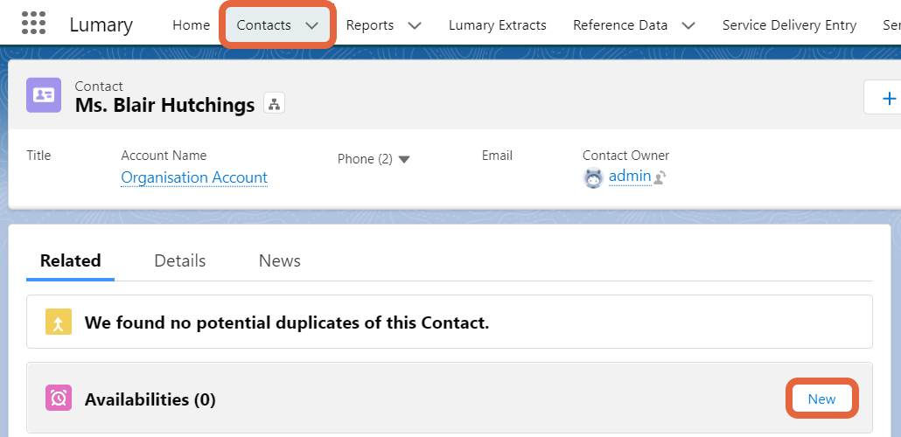Switch to the Related tab
Viewport: 901px width, 437px height.
click(x=71, y=260)
